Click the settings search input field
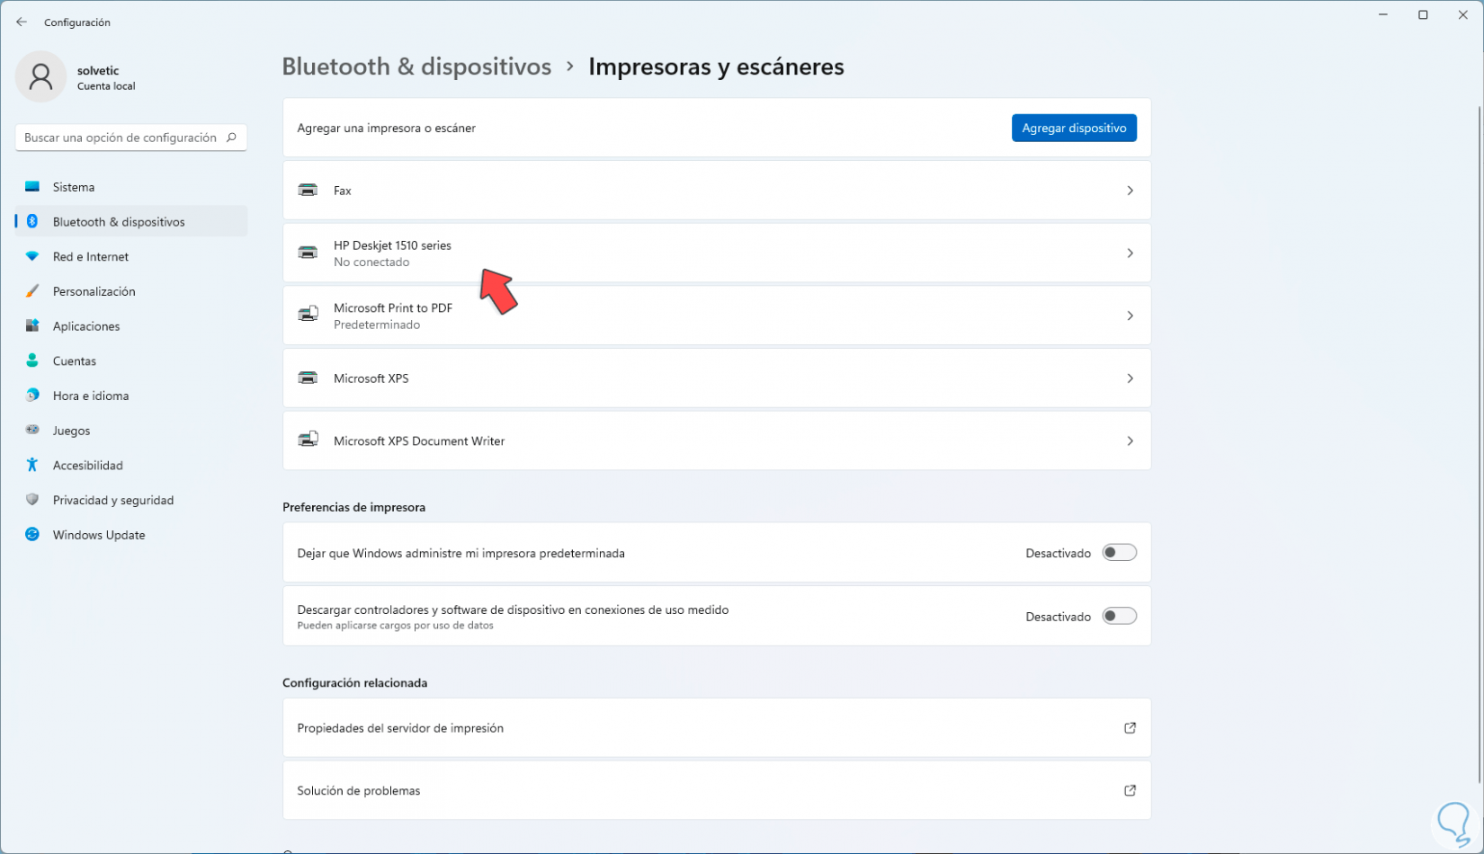This screenshot has width=1484, height=854. (x=120, y=138)
